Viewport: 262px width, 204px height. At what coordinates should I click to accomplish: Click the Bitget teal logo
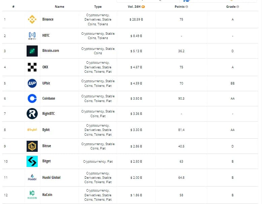point(32,162)
